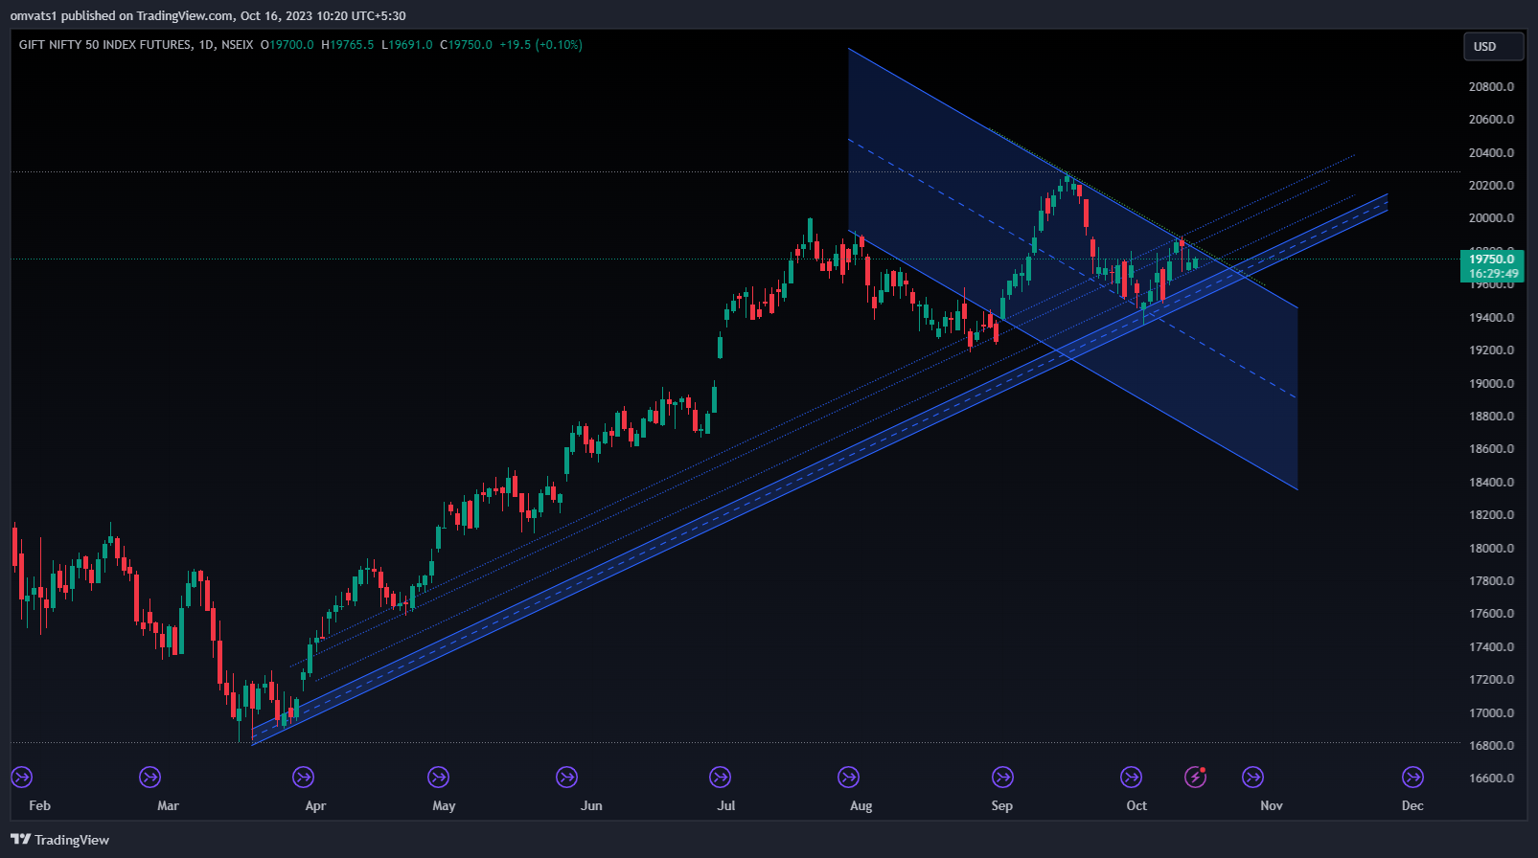This screenshot has width=1538, height=858.
Task: Click the +19.5 (+0.10%) change value
Action: point(541,45)
